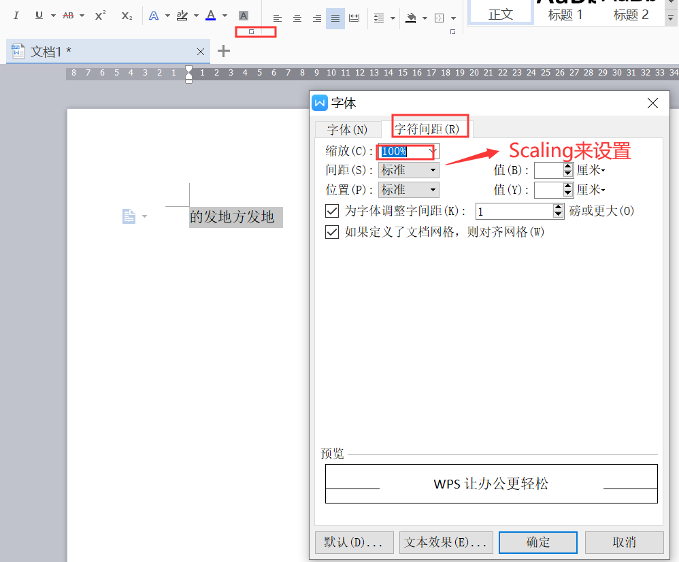
Task: Open line spacing icon
Action: point(379,18)
